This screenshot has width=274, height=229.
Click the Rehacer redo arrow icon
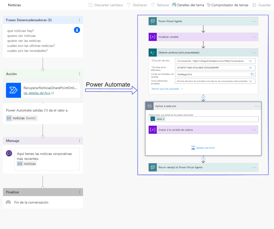pos(153,5)
